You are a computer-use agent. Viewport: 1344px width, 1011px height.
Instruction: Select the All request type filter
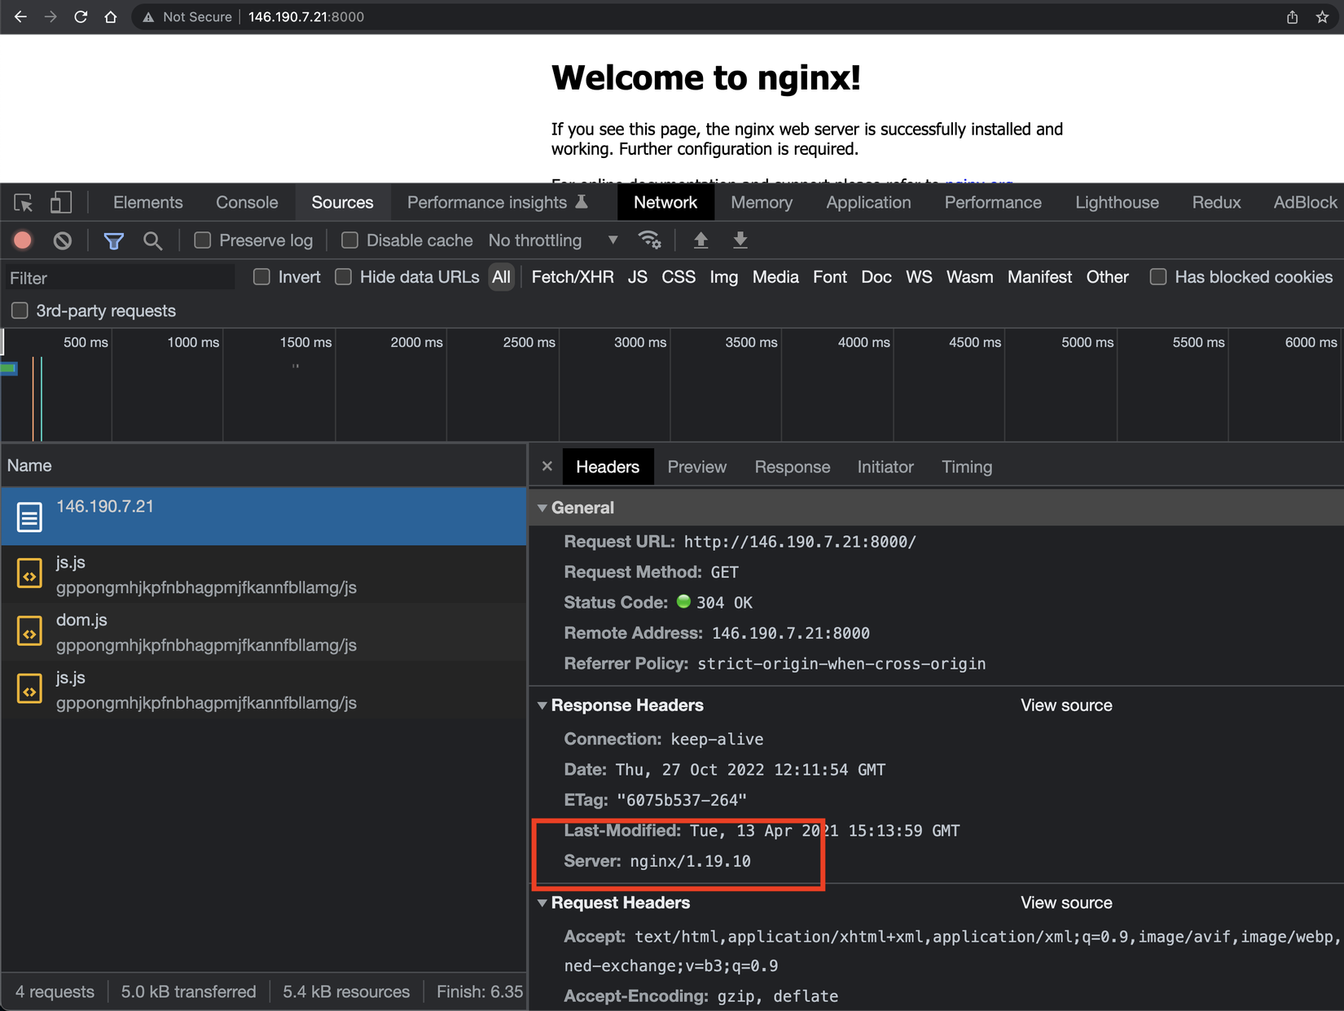pos(501,277)
